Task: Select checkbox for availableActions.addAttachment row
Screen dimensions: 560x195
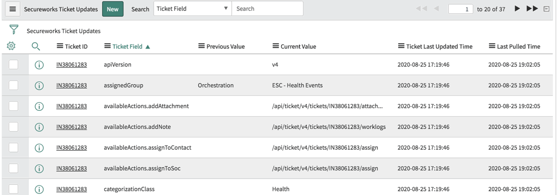Action: (x=13, y=105)
